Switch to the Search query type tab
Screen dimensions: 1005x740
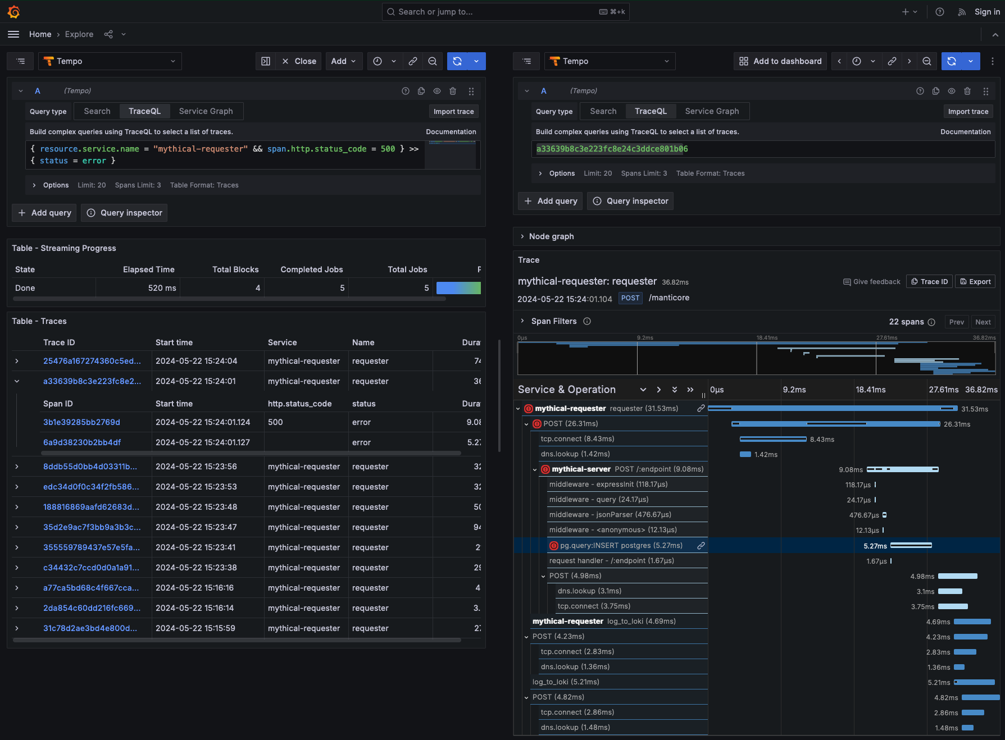pyautogui.click(x=96, y=111)
